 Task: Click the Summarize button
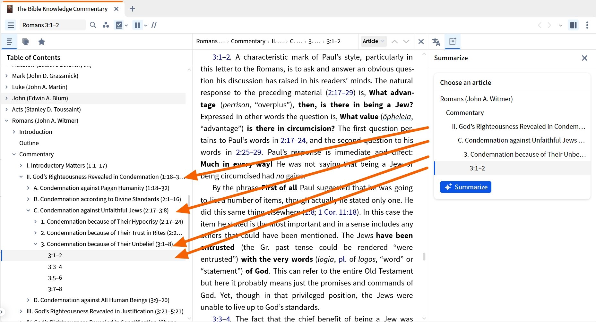(465, 187)
